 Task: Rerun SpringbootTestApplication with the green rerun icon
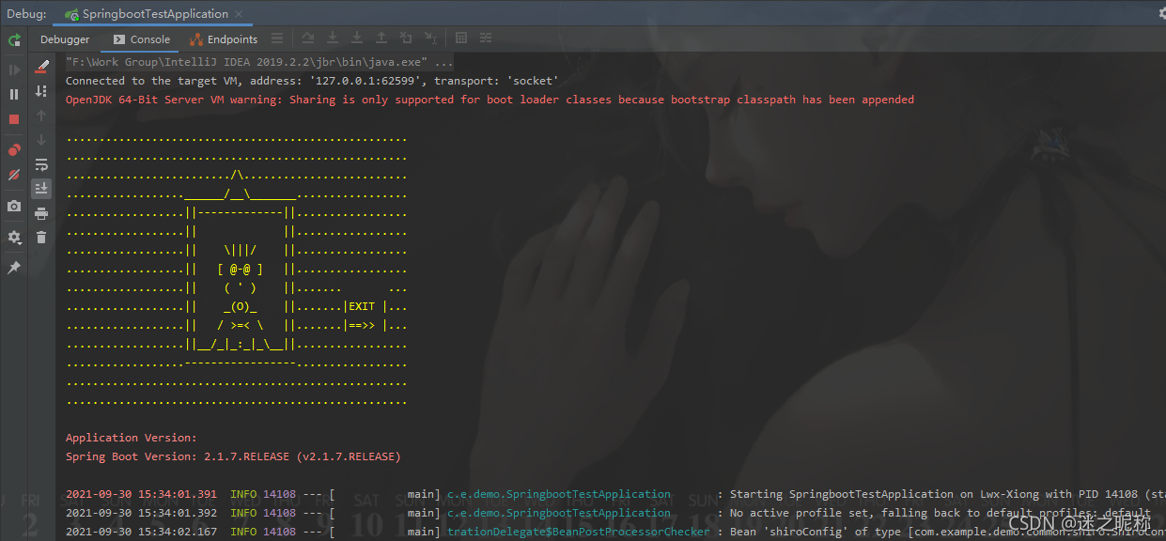click(14, 39)
